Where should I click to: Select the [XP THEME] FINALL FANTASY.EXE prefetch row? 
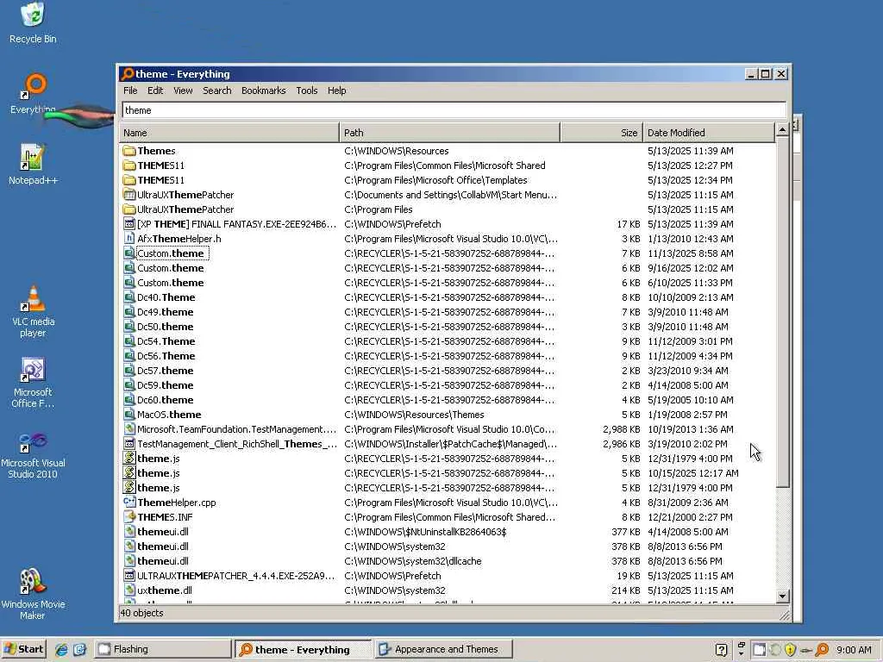[448, 224]
